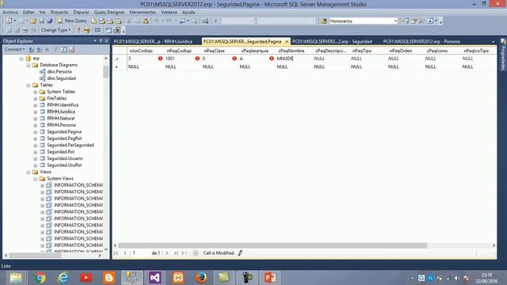Click the Add Derived Table icon

pyautogui.click(x=117, y=30)
